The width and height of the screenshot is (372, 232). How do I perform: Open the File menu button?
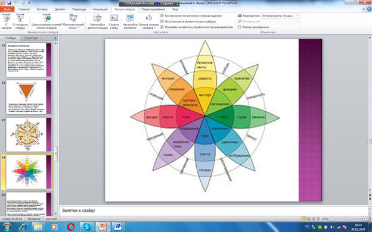[7, 10]
